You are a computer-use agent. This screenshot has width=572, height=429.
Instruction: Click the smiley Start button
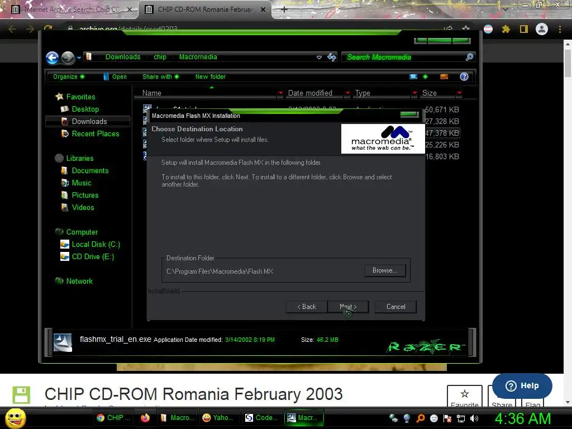coord(15,418)
